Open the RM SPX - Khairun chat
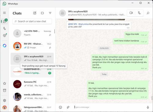This screenshot has height=112, width=153. pyautogui.click(x=32, y=46)
